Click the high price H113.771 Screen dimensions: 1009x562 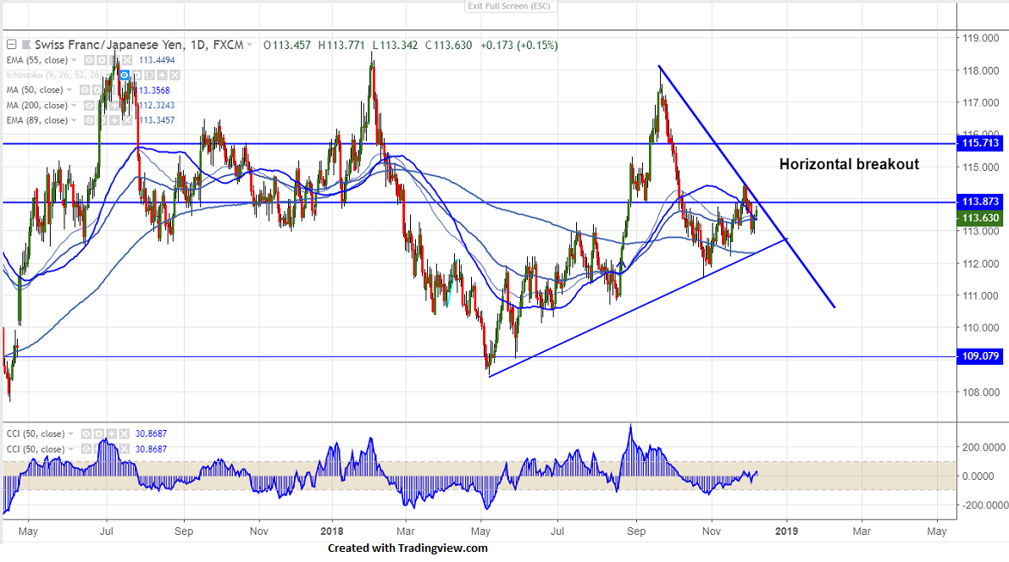tap(341, 46)
